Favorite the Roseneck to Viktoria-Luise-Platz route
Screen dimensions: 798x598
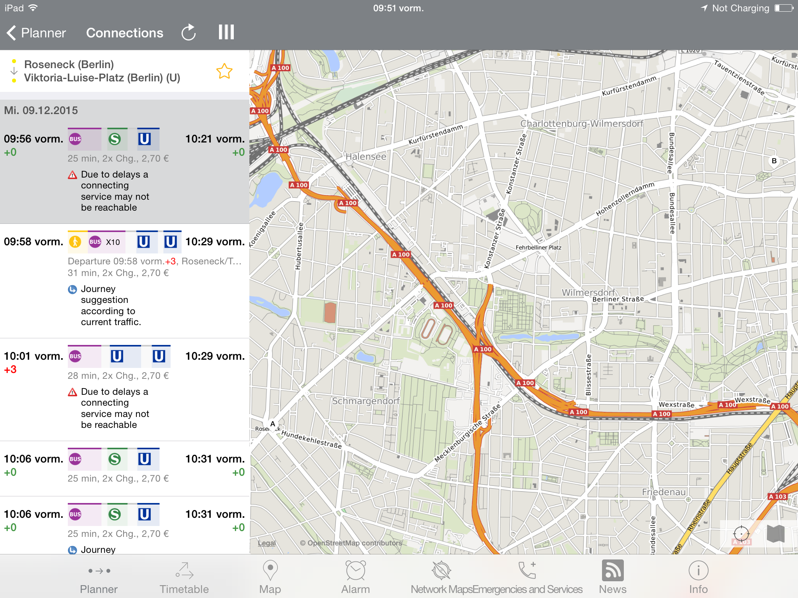click(x=224, y=71)
